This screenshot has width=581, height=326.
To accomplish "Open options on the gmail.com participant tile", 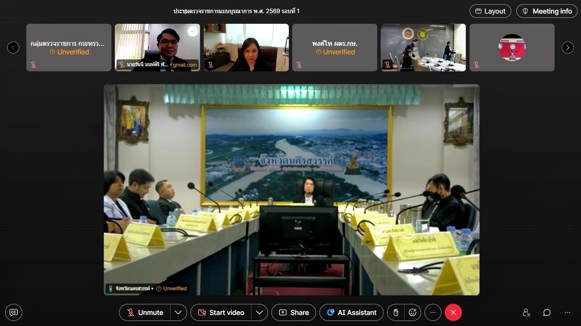I will 193,31.
